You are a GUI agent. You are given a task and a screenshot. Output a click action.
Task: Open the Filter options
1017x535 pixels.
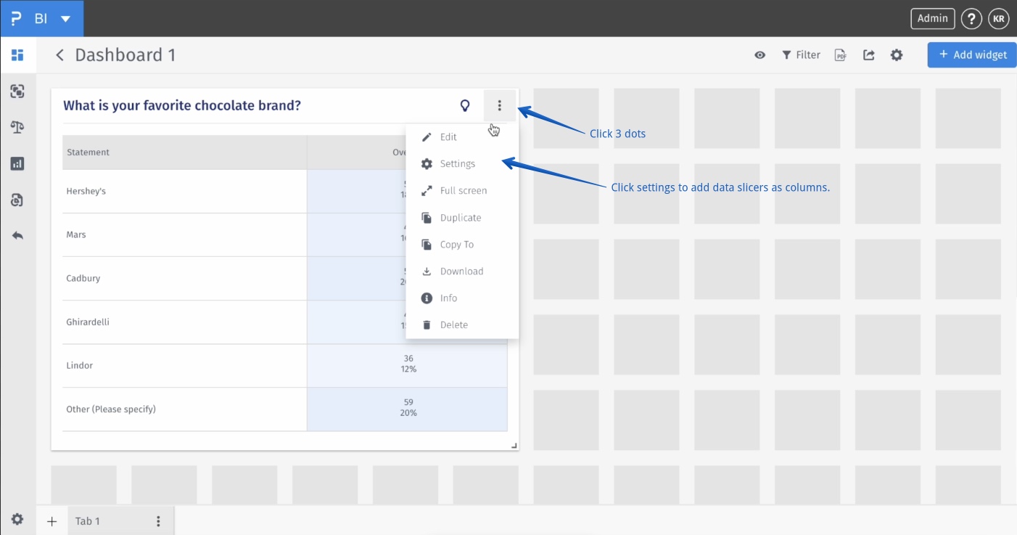(x=801, y=54)
